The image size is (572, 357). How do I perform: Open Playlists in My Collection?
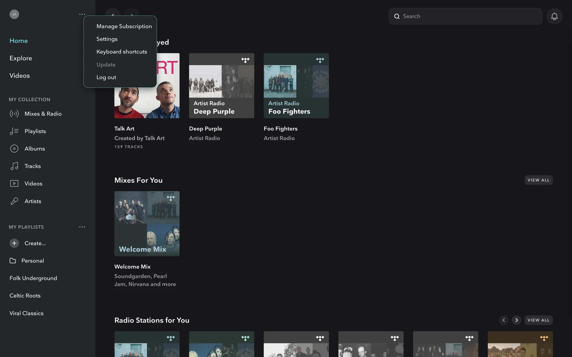click(35, 131)
